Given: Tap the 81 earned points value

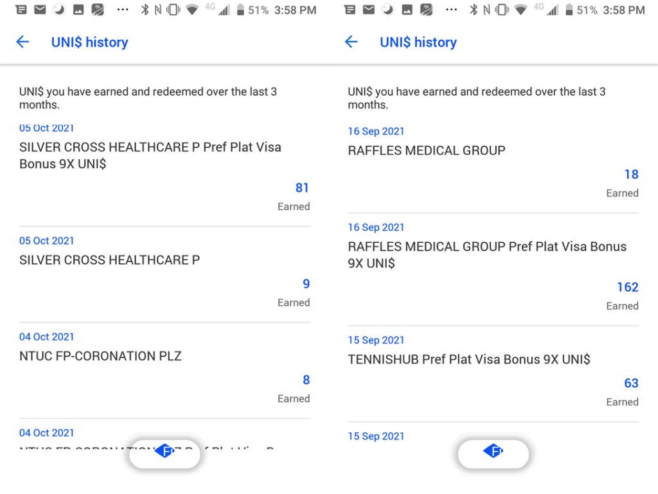Looking at the screenshot, I should tap(302, 188).
